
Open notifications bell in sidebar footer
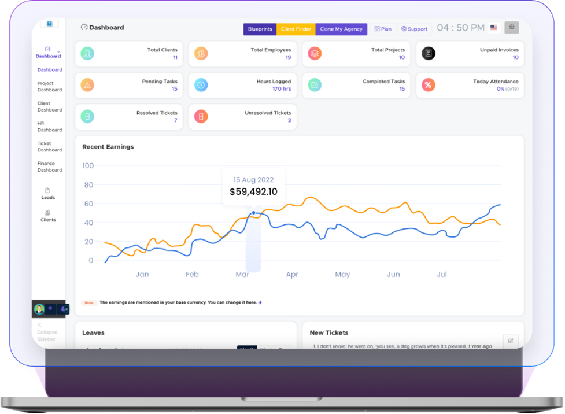pyautogui.click(x=64, y=309)
